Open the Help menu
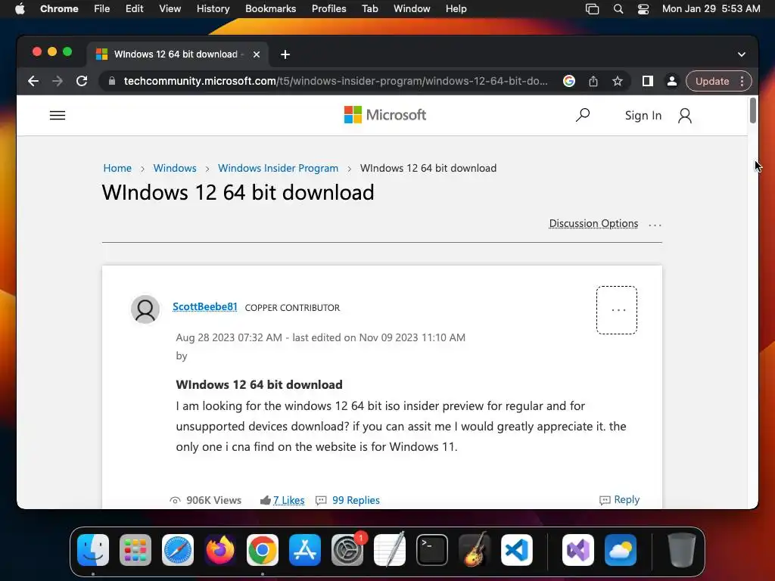 pyautogui.click(x=456, y=9)
